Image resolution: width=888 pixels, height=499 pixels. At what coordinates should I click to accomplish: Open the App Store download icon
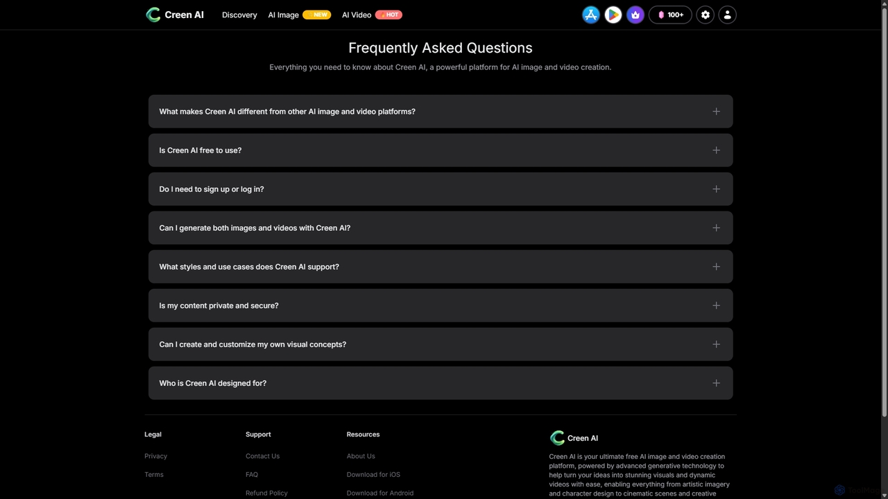591,15
